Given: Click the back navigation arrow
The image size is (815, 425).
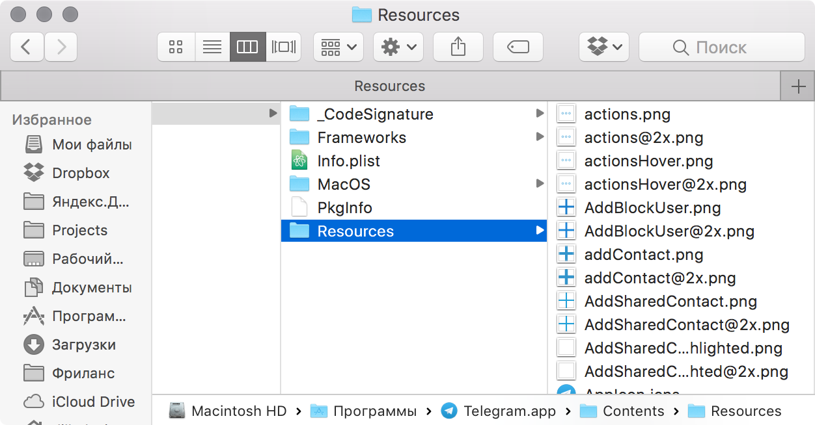Looking at the screenshot, I should [27, 47].
